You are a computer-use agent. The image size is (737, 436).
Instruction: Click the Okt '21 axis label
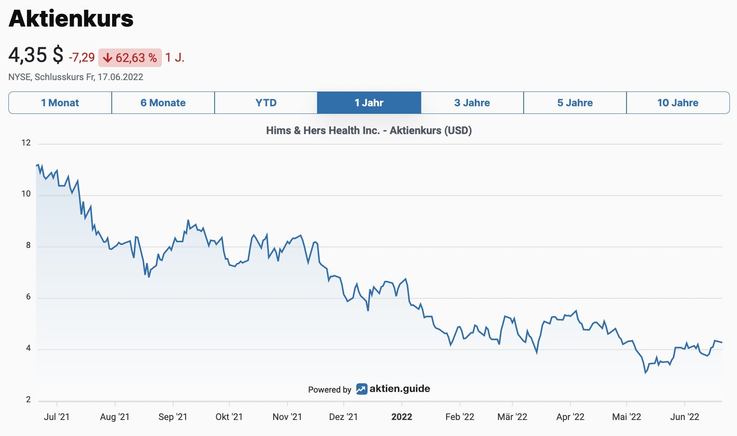(229, 417)
